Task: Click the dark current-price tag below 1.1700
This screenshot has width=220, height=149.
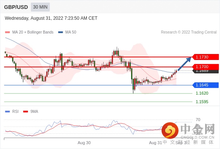Action: click(206, 71)
